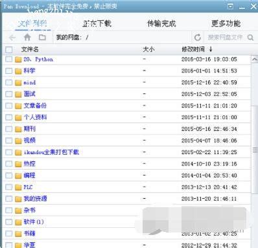258x248 pixels.
Task: Check the box for 视频 folder
Action: 9,141
